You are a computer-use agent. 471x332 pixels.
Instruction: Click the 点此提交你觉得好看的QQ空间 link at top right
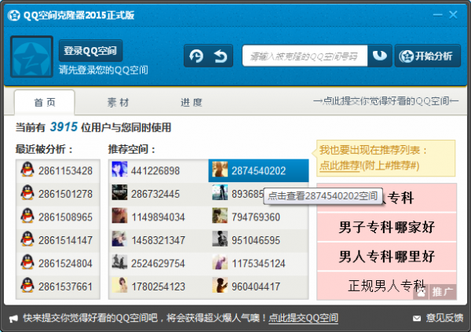pyautogui.click(x=386, y=101)
